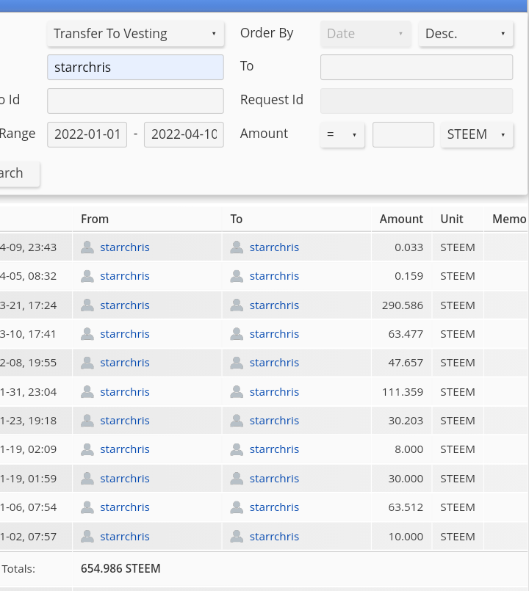Open From starrchris link in 0.033 row
This screenshot has width=529, height=591.
pyautogui.click(x=124, y=247)
